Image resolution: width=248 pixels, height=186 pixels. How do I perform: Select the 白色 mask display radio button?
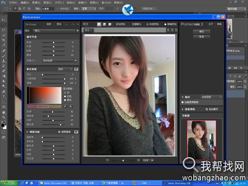(65, 97)
